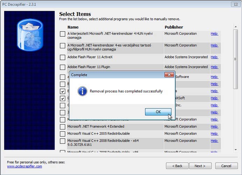
Task: Visit www.pcdecrapifier.com link
Action: click(24, 166)
